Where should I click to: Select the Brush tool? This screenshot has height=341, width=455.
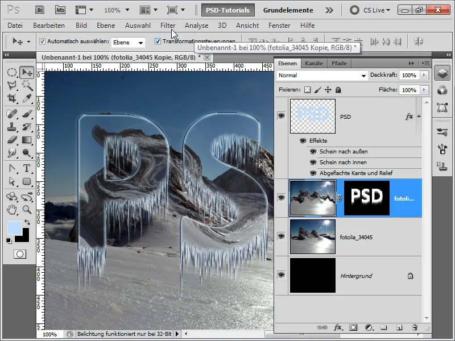27,114
